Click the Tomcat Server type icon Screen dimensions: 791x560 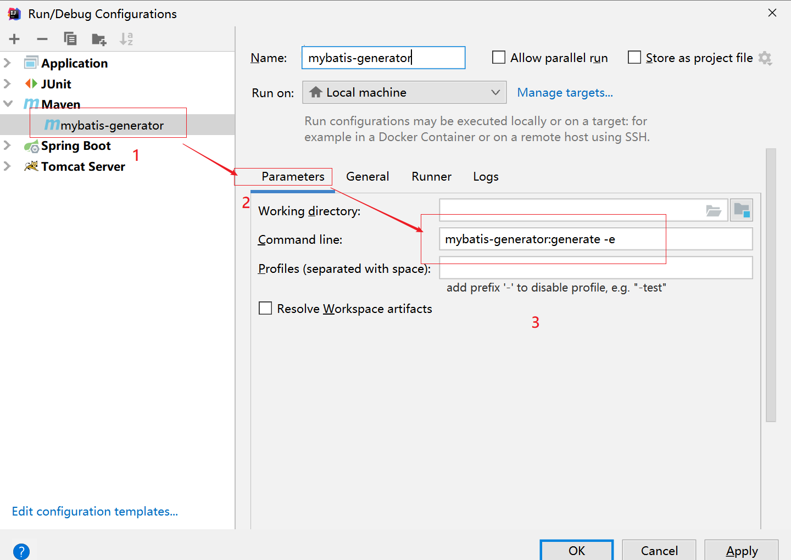[31, 166]
